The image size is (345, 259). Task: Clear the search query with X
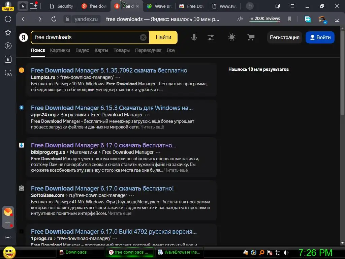tap(143, 37)
